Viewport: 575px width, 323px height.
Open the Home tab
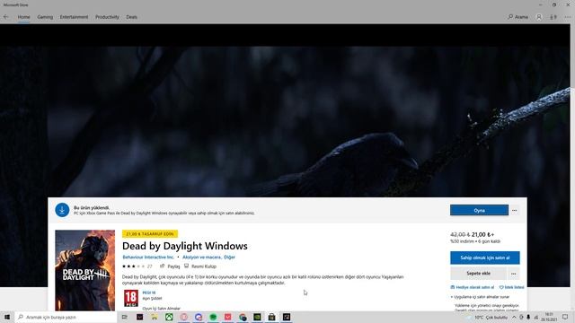coord(24,17)
